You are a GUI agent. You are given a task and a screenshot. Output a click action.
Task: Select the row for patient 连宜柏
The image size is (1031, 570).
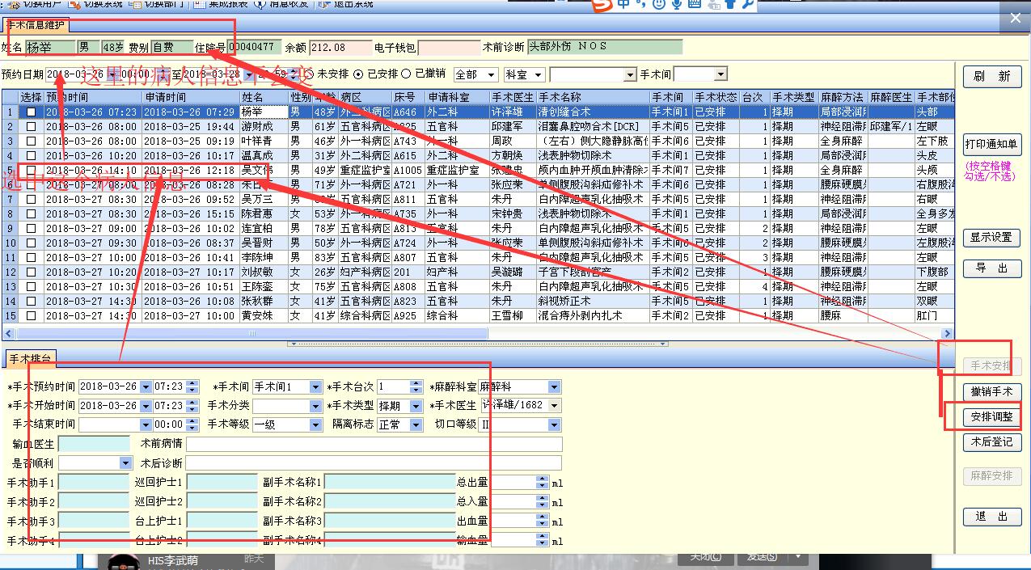coord(477,228)
